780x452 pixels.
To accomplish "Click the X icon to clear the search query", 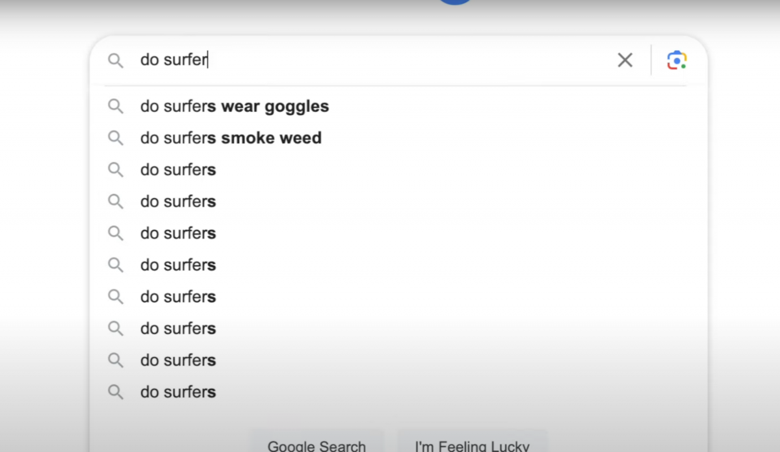I will point(625,59).
